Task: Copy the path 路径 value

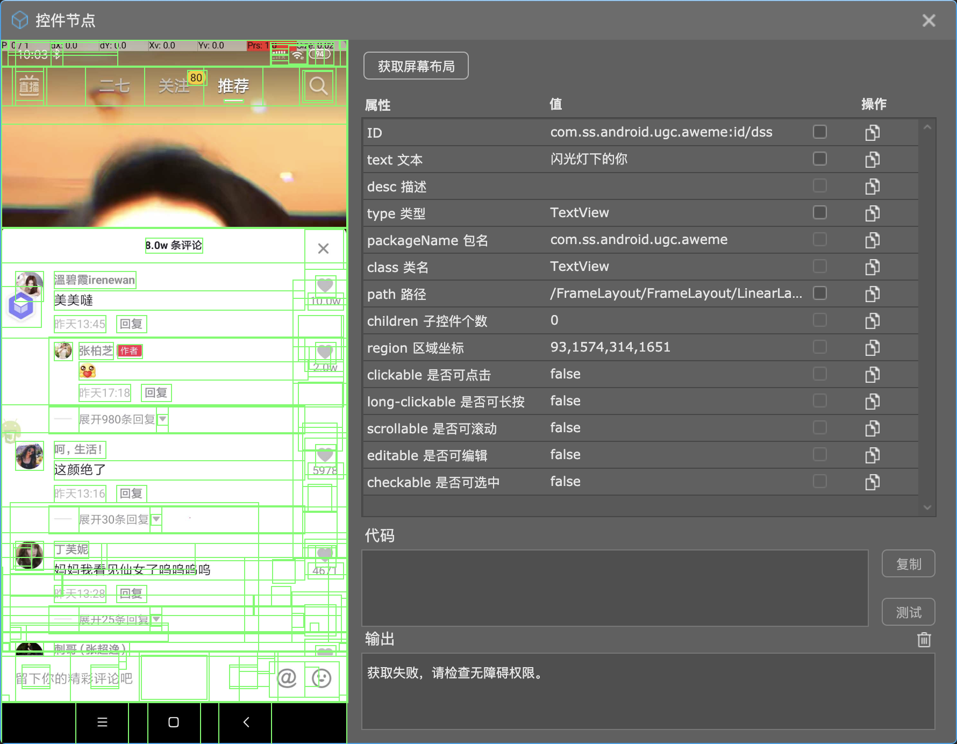Action: pos(872,294)
